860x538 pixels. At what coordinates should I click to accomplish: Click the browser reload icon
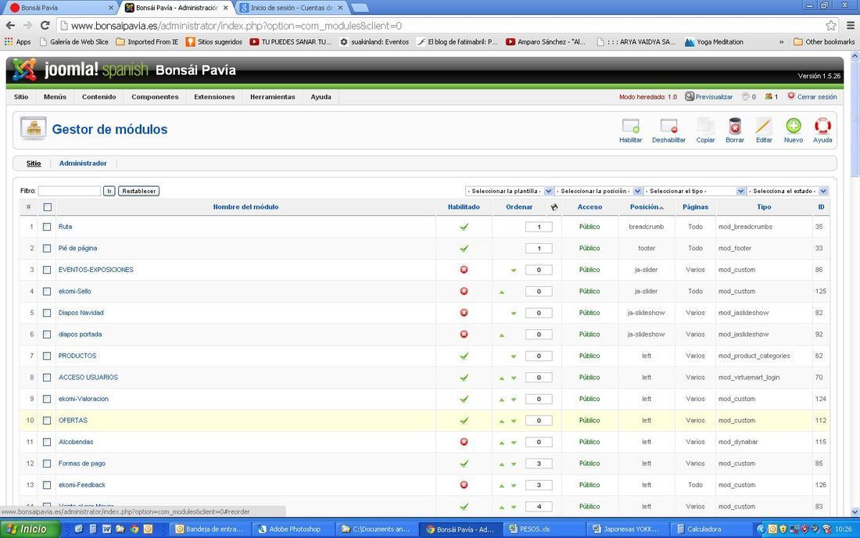pos(45,25)
